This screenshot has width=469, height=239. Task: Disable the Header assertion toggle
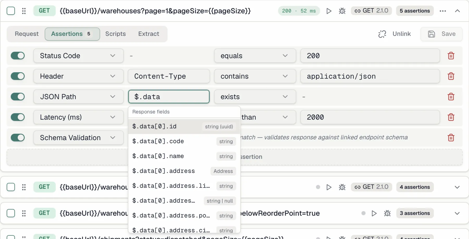pos(18,76)
